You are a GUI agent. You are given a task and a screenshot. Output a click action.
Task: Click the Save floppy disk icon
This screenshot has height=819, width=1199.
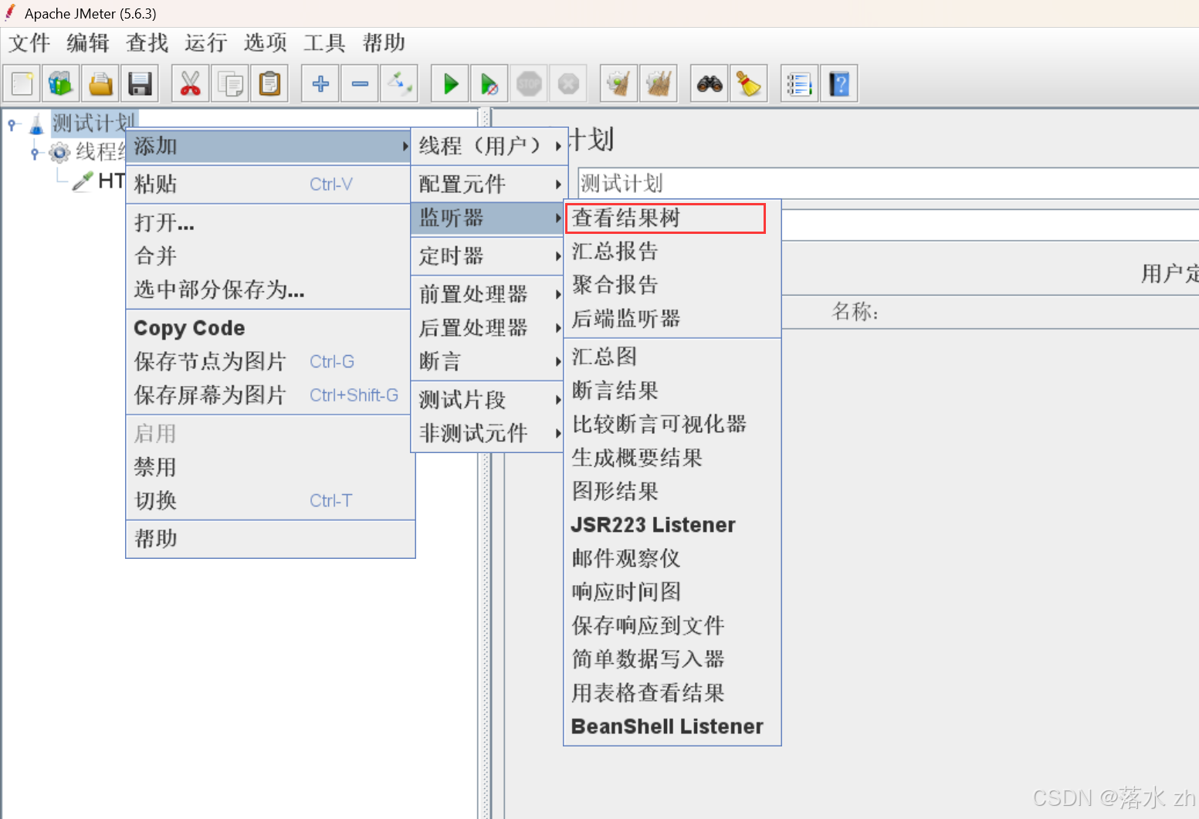coord(140,83)
